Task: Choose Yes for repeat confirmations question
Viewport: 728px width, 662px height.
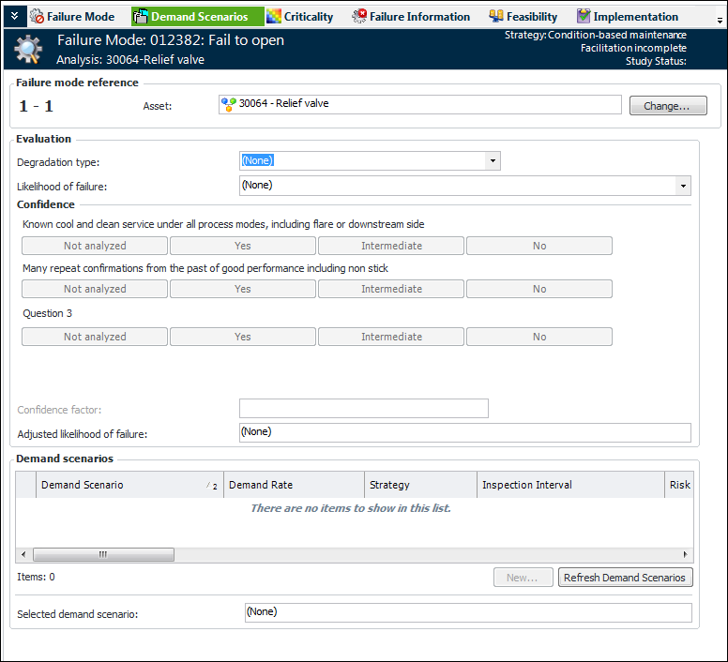Action: pos(243,289)
